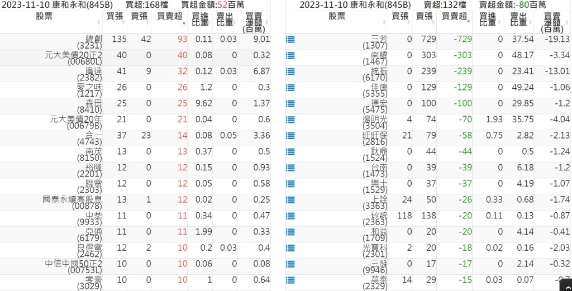
Task: Open the list icon beside 三芳 (1307)
Action: 290,40
